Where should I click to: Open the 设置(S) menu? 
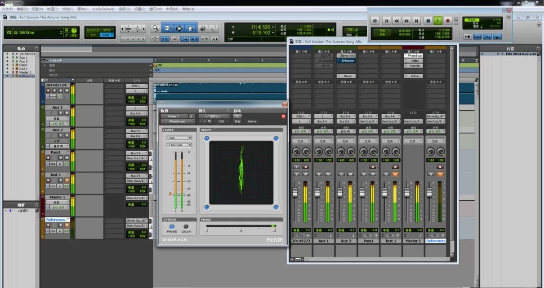[x=140, y=9]
